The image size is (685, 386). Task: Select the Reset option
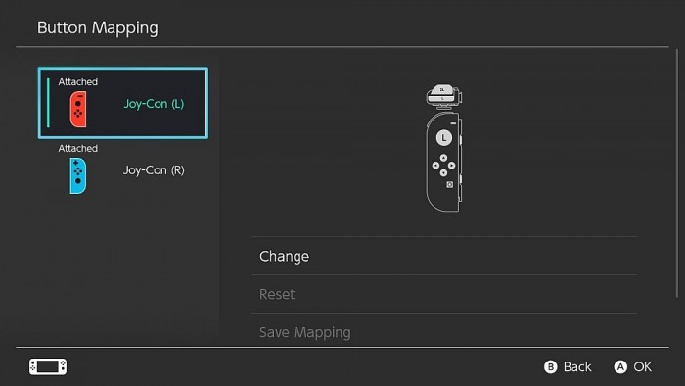444,294
